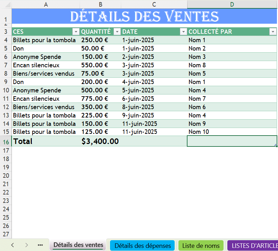Select cell with 550.00 € amount

(x=101, y=65)
